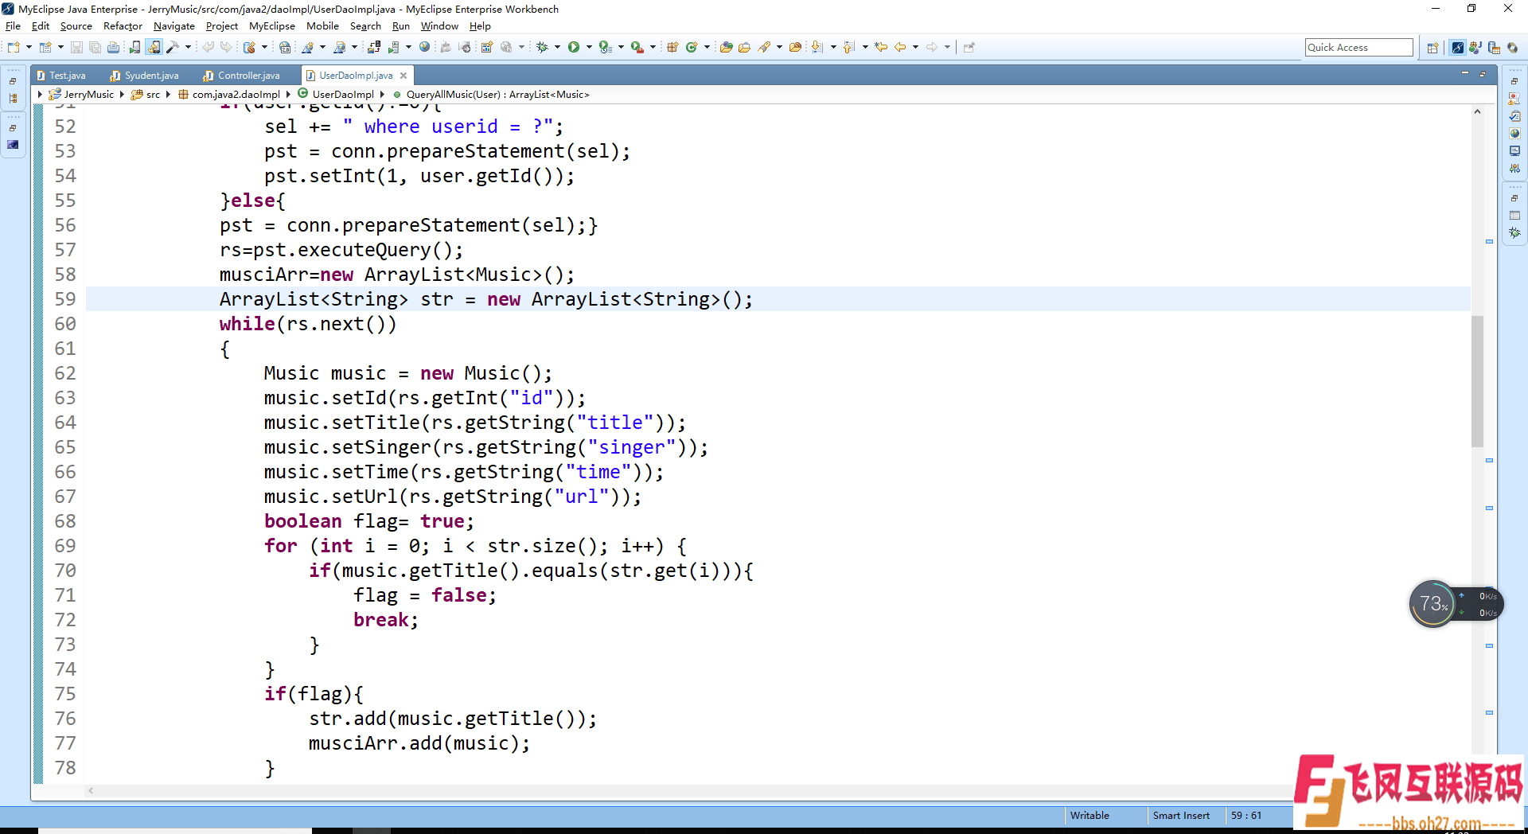This screenshot has height=834, width=1528.
Task: Click the Undo arrow icon
Action: [x=209, y=48]
